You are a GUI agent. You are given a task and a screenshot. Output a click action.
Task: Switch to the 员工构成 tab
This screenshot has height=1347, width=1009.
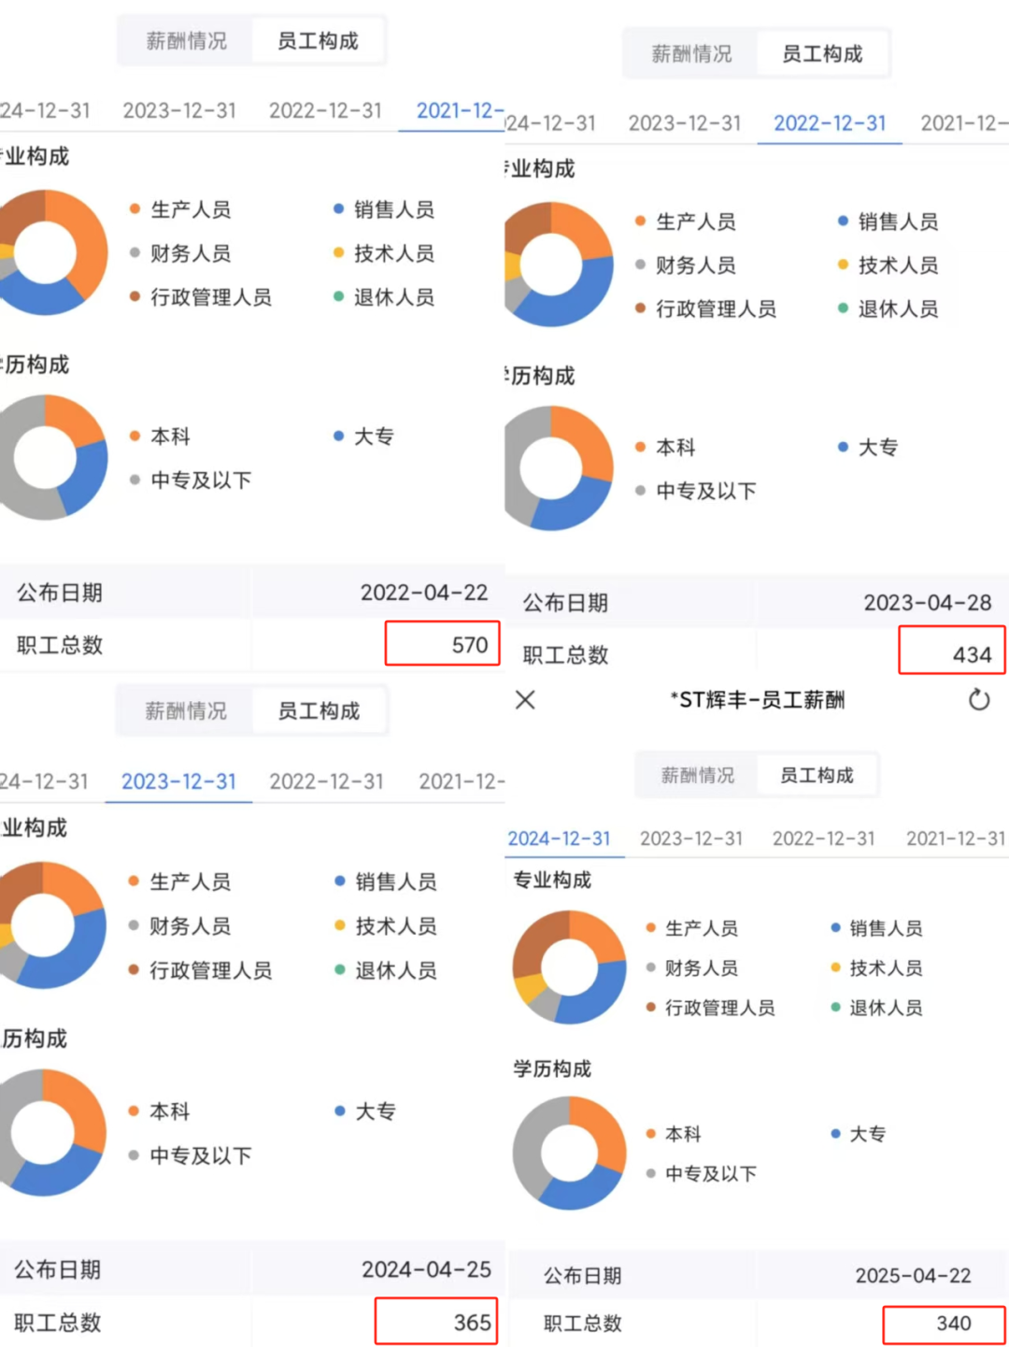click(817, 775)
